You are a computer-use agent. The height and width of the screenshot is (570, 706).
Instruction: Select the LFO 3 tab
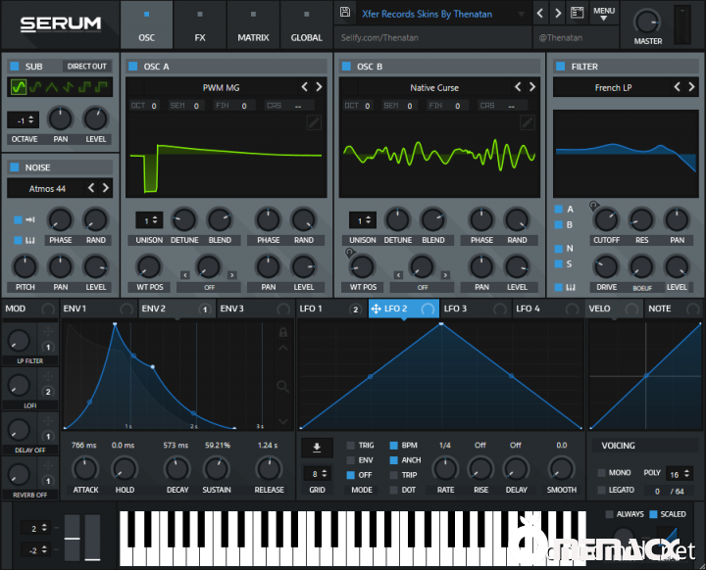(456, 309)
